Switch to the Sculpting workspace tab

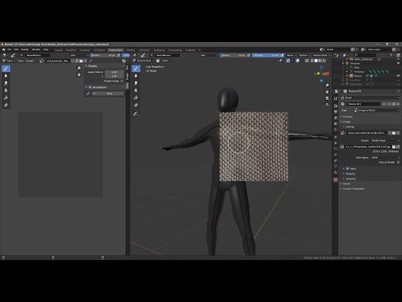[x=85, y=50]
